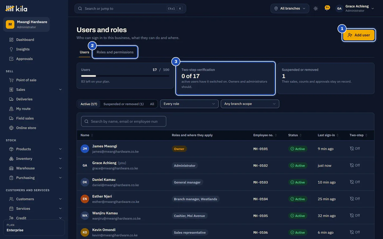Click the Field sales truck icon

coord(11,118)
